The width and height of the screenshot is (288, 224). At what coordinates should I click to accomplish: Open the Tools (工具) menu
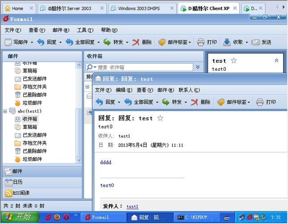85,30
